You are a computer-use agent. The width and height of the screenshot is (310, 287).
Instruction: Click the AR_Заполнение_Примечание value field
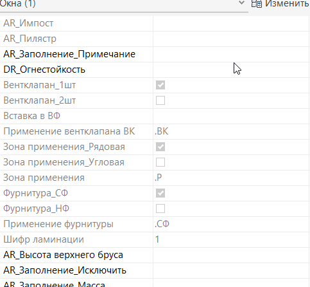232,54
